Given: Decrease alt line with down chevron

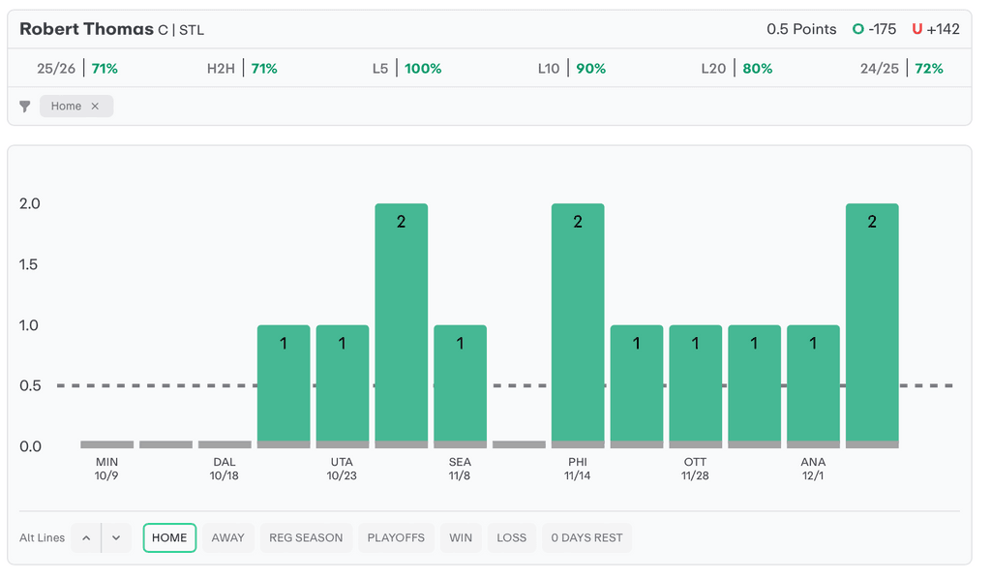Looking at the screenshot, I should pos(116,538).
